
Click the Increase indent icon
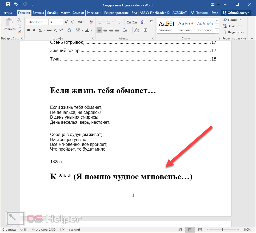coord(135,22)
